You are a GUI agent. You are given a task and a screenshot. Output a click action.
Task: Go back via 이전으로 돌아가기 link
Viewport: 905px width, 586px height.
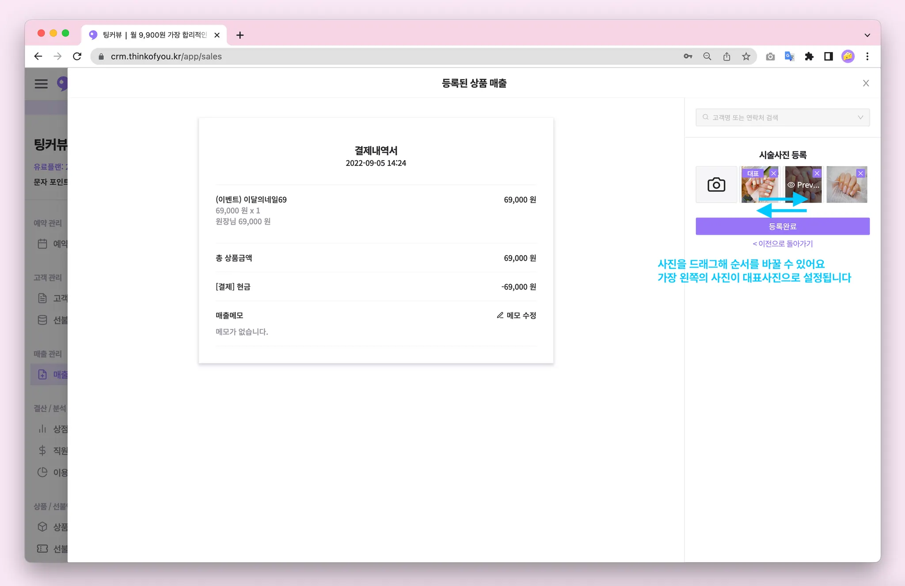[x=782, y=244]
